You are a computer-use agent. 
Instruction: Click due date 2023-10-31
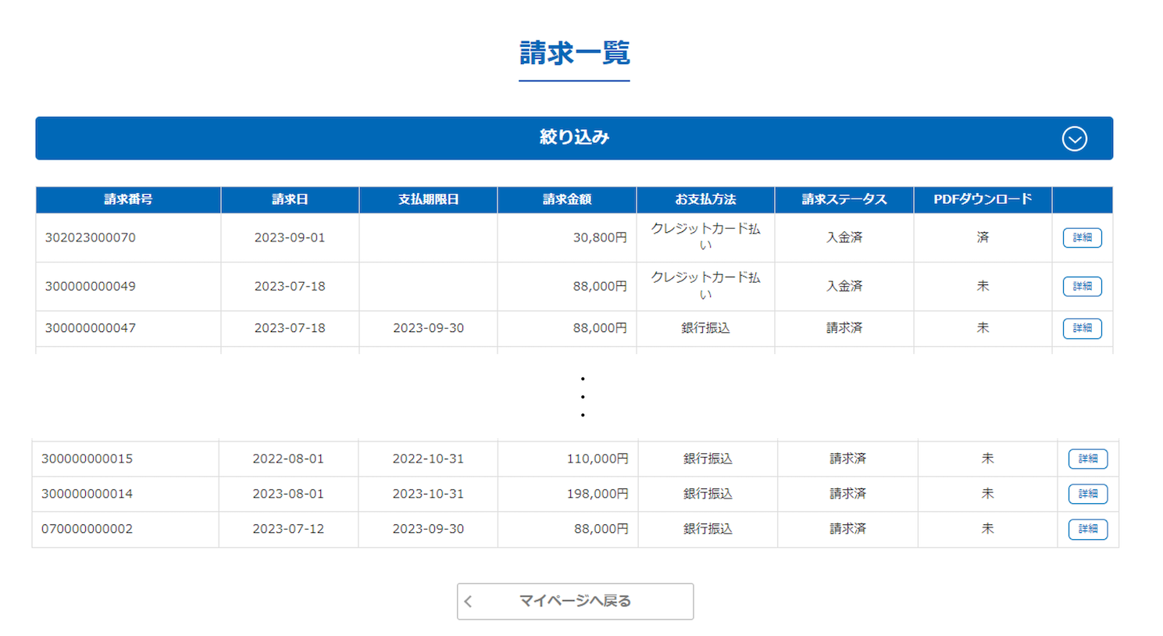click(428, 494)
